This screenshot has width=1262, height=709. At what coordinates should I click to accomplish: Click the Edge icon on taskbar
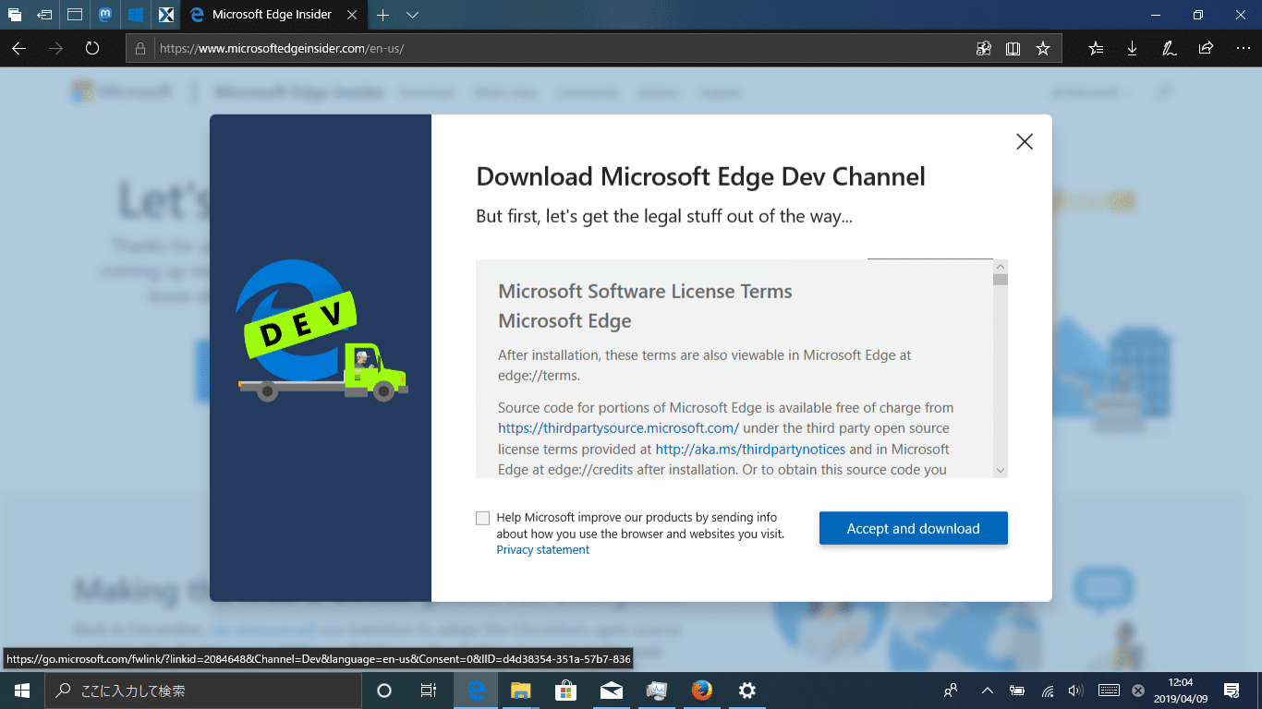coord(476,691)
